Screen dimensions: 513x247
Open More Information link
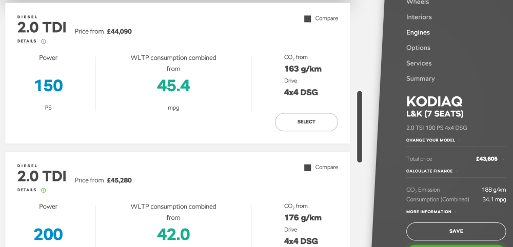[428, 212]
